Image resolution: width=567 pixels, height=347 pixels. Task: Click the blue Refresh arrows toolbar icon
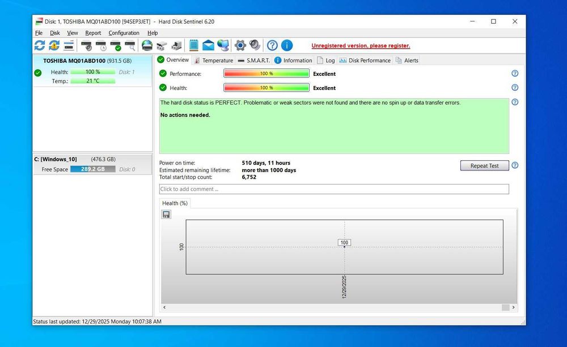pos(40,45)
